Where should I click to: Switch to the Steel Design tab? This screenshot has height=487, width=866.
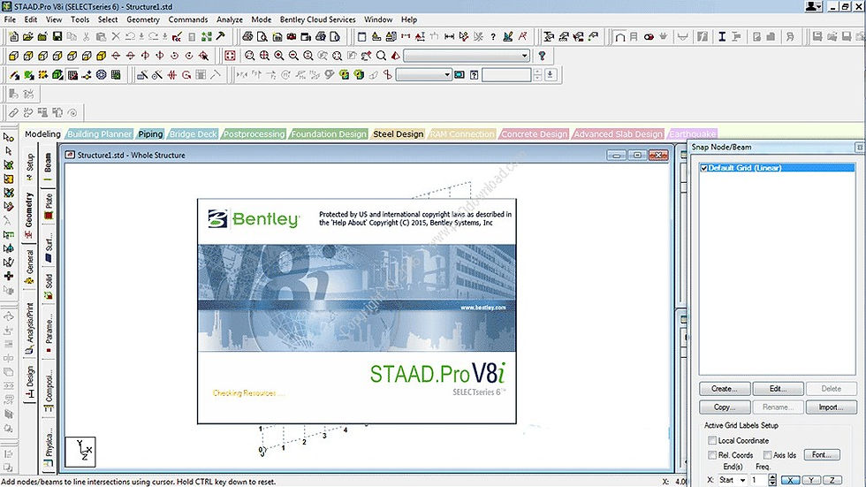click(399, 134)
